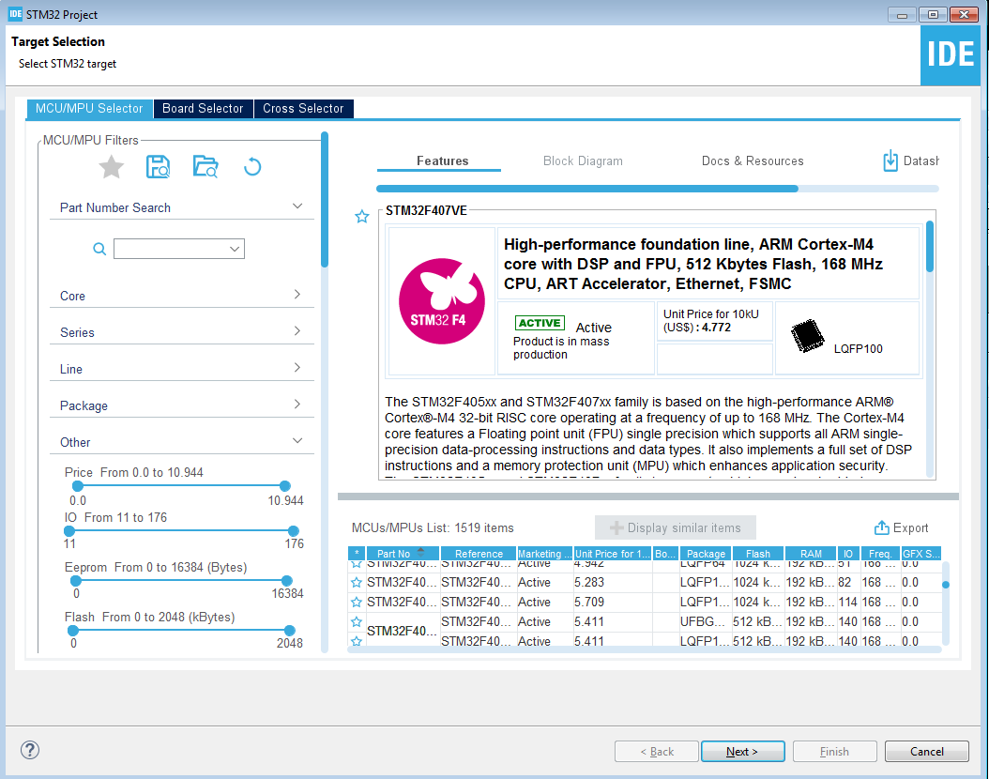Click the Datasheet download icon
989x779 pixels.
(890, 160)
